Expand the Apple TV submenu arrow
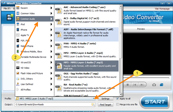This screenshot has width=173, height=112. click(51, 35)
